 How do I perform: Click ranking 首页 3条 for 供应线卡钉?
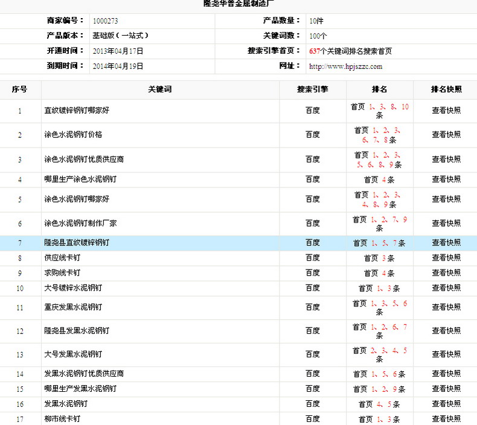tap(379, 258)
